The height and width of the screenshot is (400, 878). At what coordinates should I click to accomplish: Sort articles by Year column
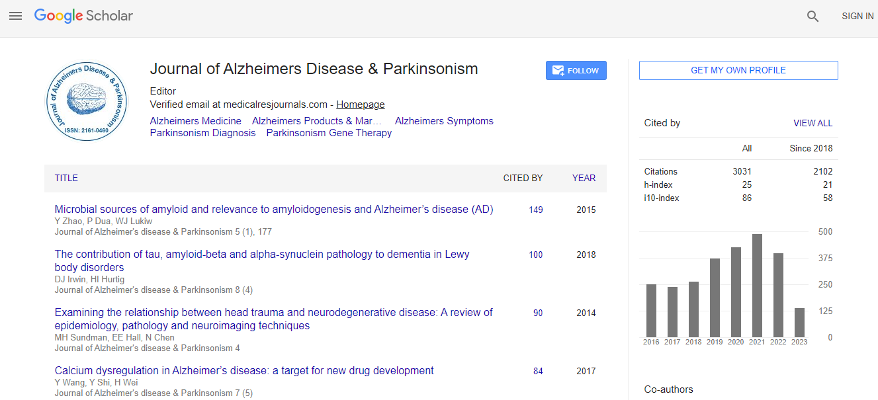pos(584,178)
